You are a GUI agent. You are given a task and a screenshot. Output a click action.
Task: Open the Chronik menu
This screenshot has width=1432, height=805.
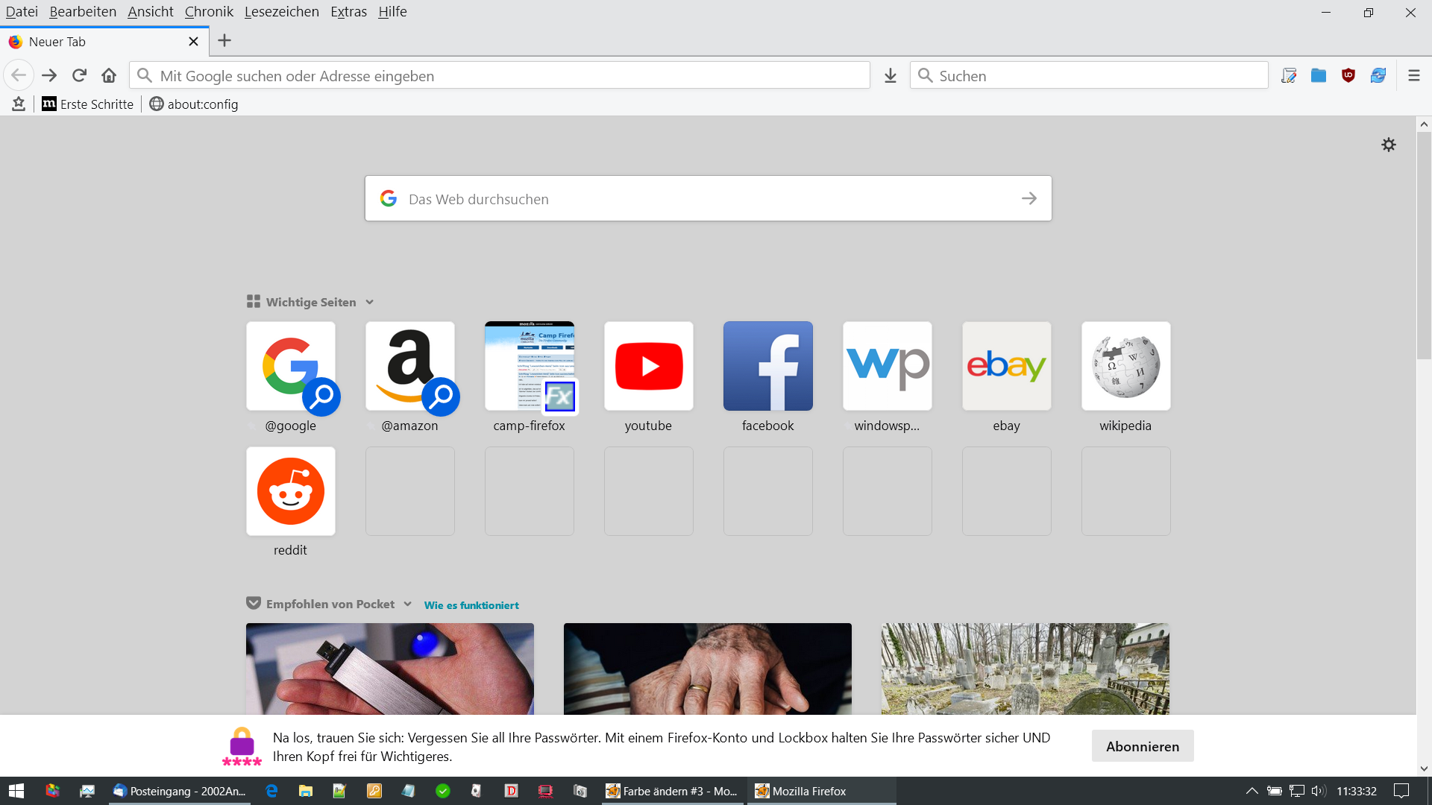209,11
